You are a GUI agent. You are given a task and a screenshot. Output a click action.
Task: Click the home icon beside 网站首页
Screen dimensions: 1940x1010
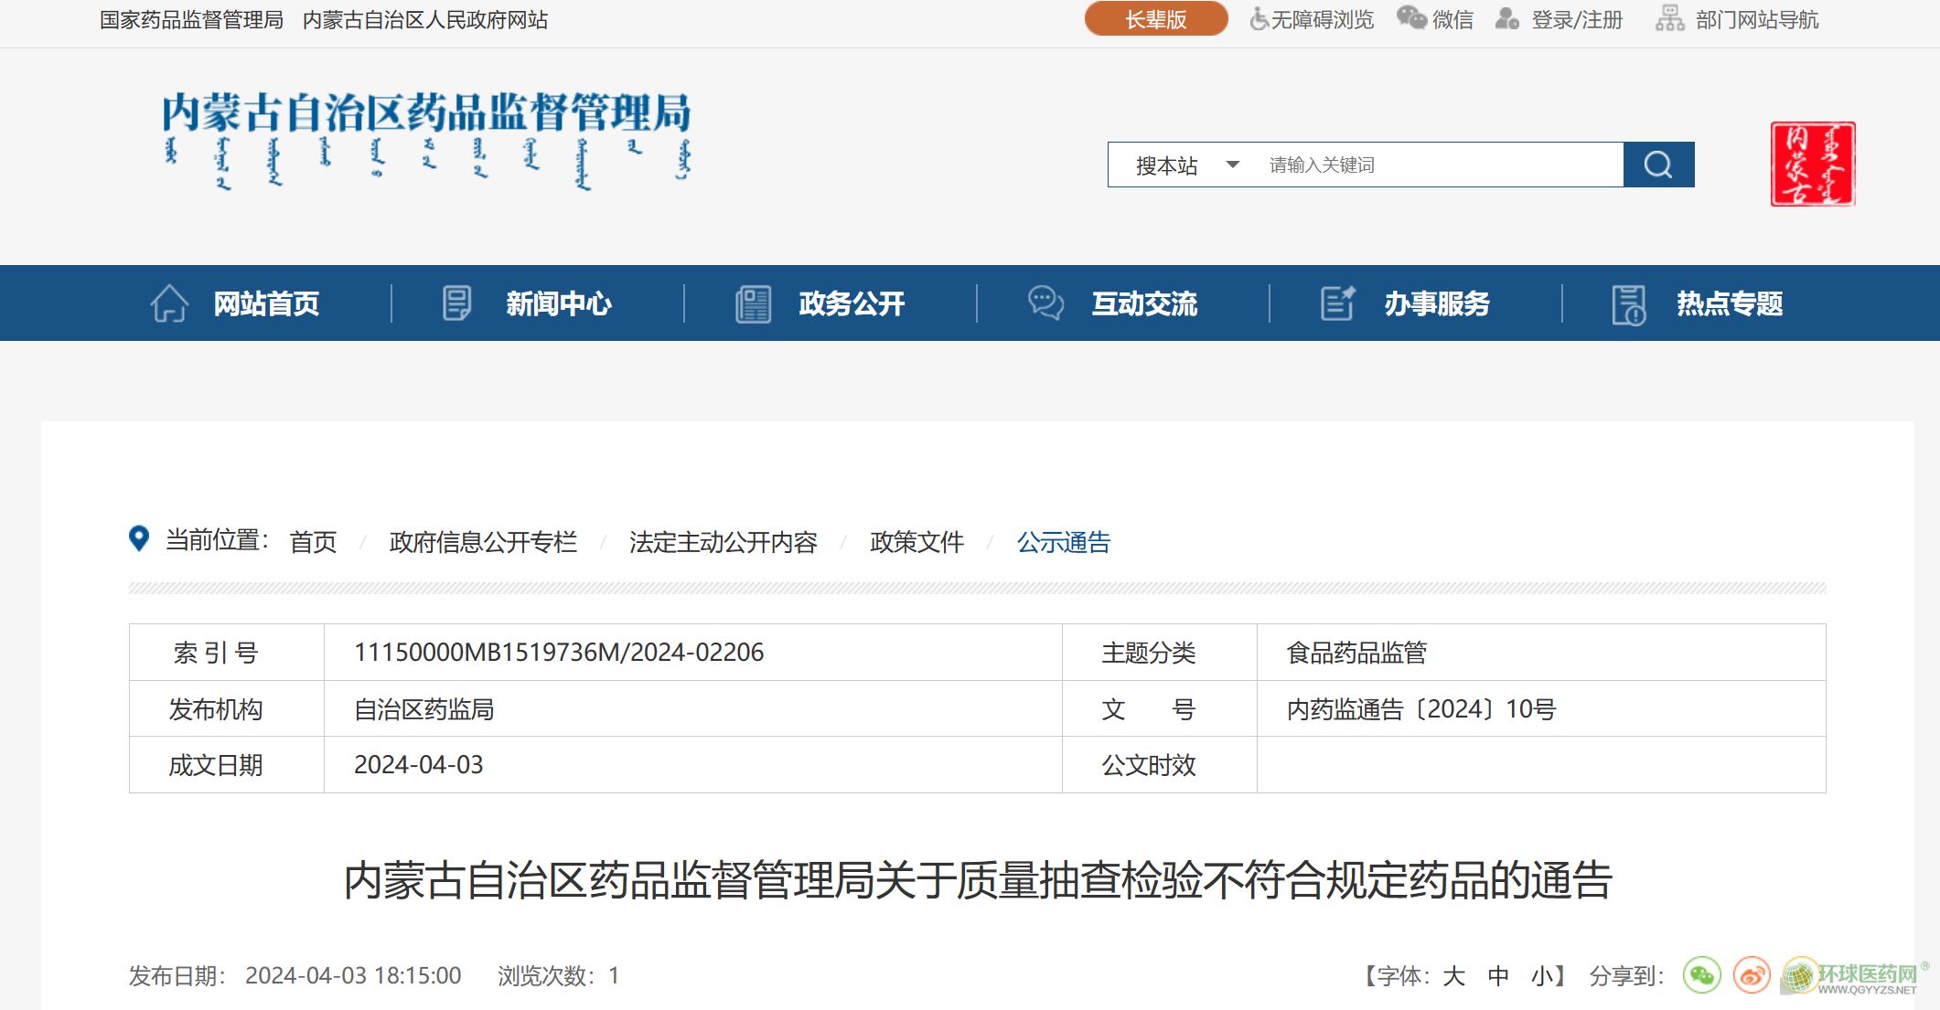point(169,303)
